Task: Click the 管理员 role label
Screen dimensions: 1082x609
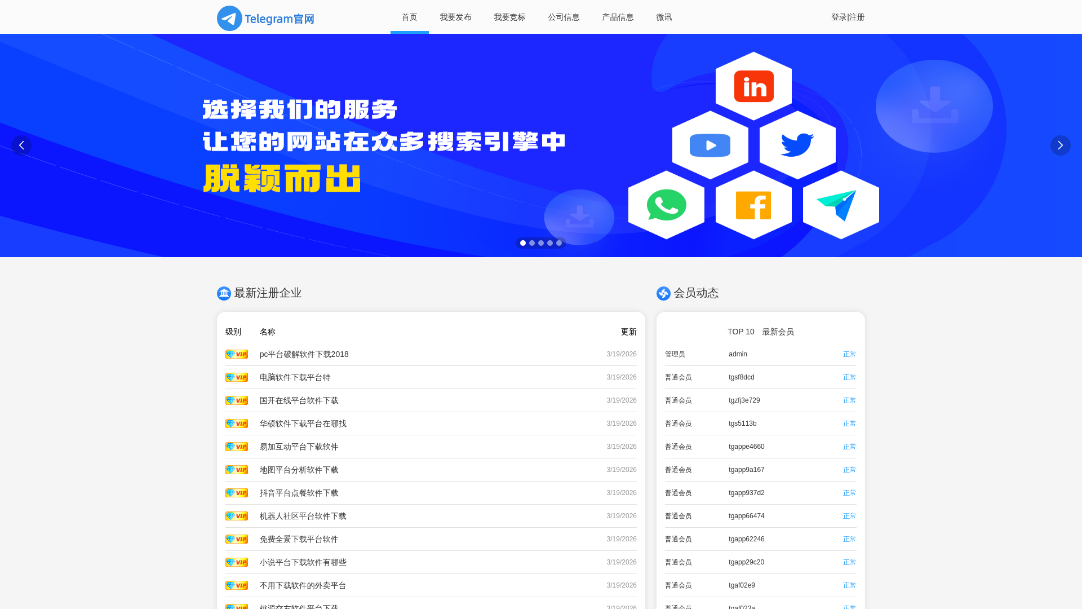Action: pos(675,354)
